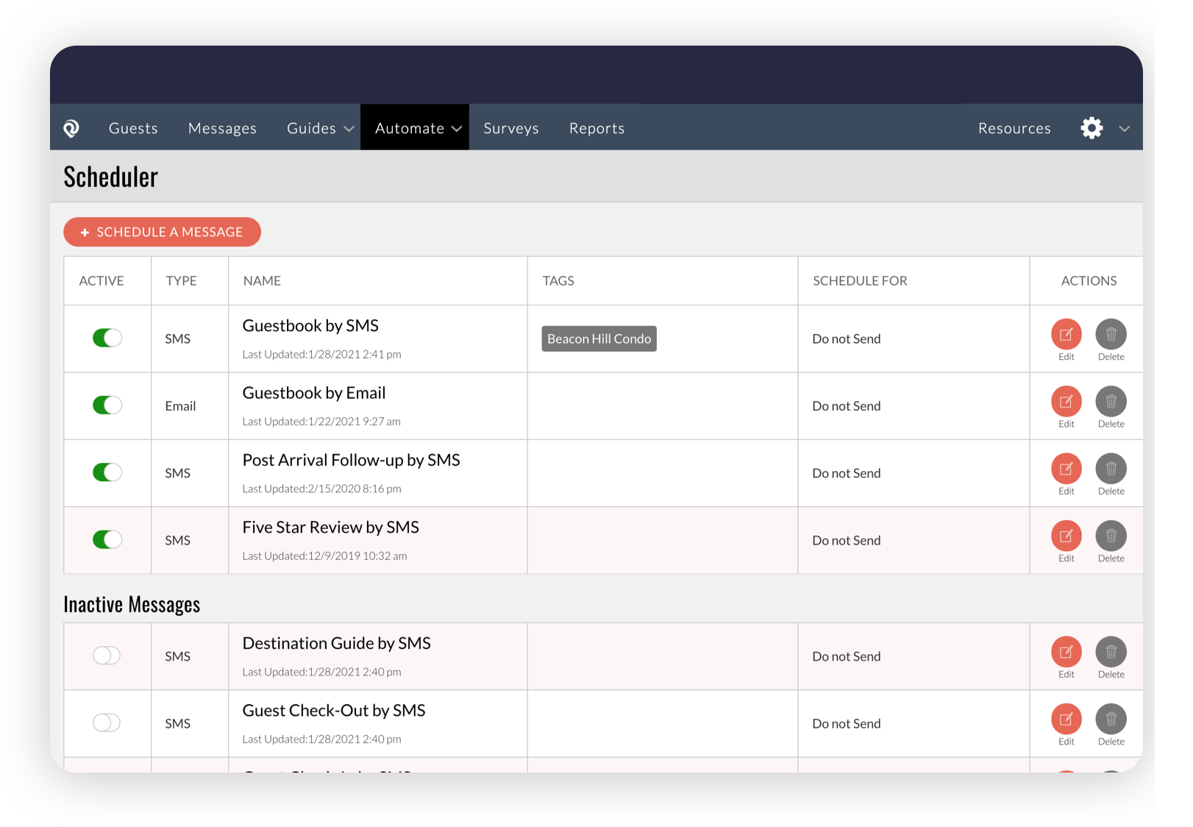Image resolution: width=1193 pixels, height=827 pixels.
Task: Switch to the Surveys tab
Action: (x=510, y=127)
